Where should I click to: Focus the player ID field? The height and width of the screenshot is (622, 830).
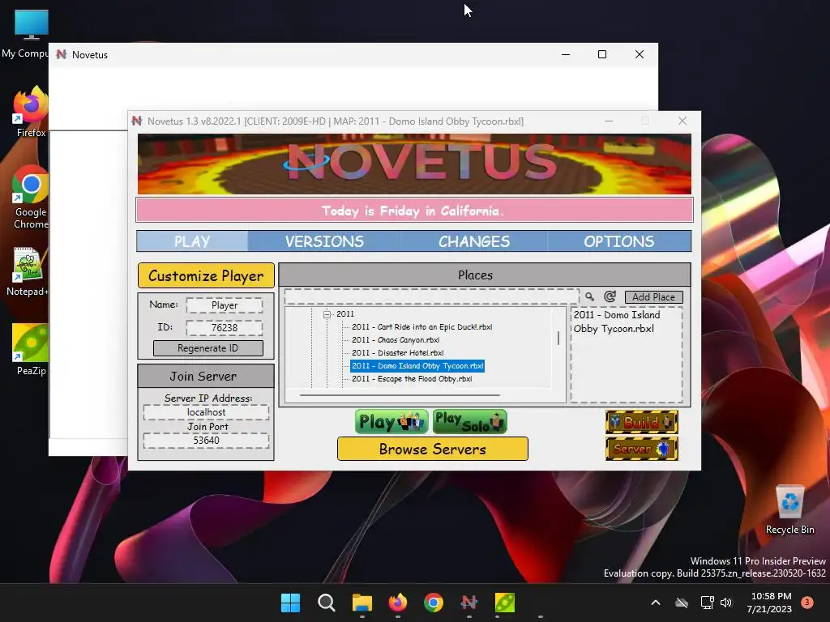click(x=225, y=328)
